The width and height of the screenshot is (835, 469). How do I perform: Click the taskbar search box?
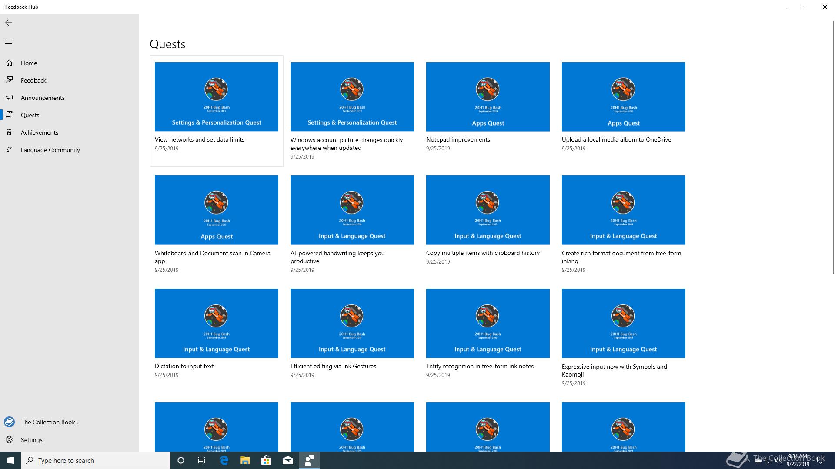point(96,460)
